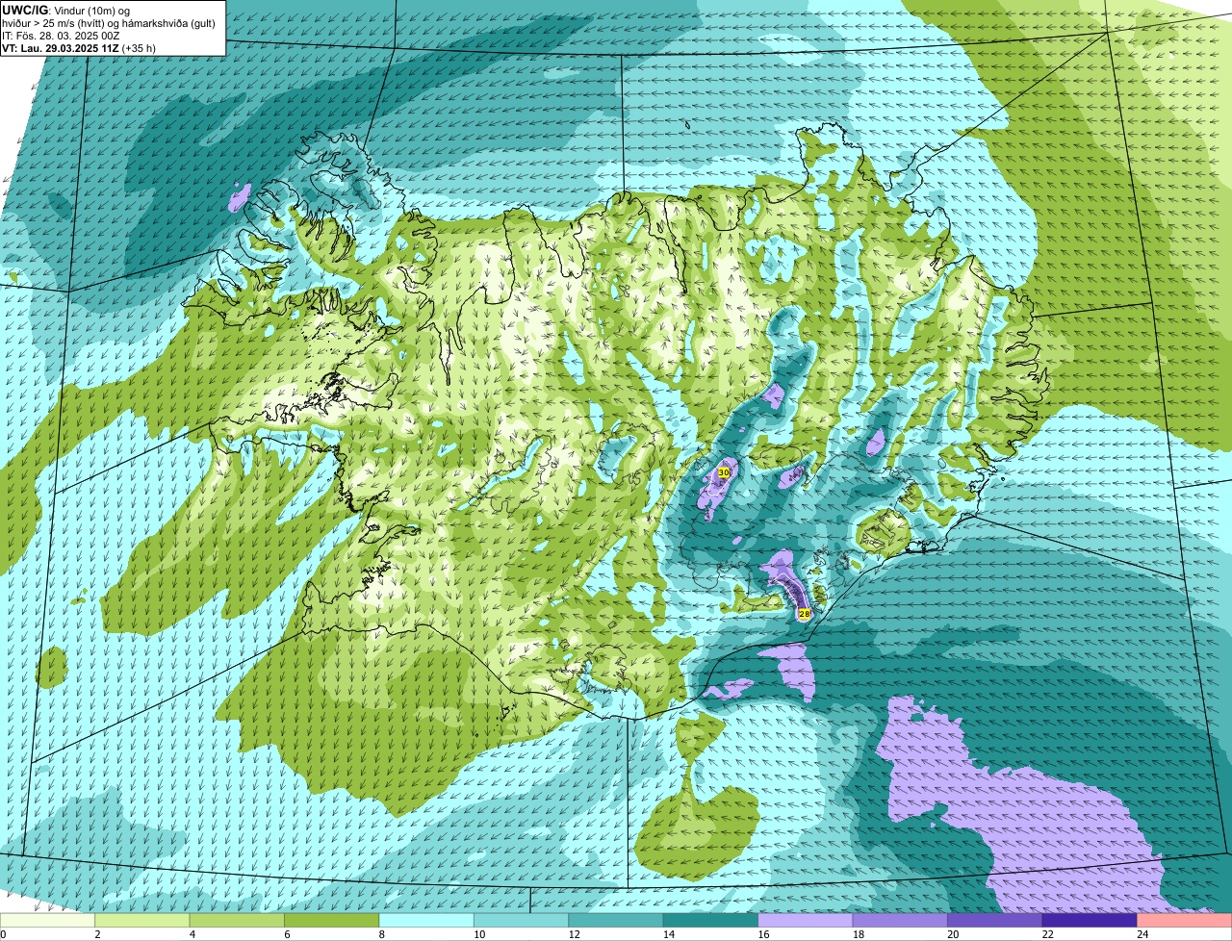Screen dimensions: 1232x941
Task: Click the initial time 'IT: Fös. 28. 03. 2025 00Z'
Action: 61,36
